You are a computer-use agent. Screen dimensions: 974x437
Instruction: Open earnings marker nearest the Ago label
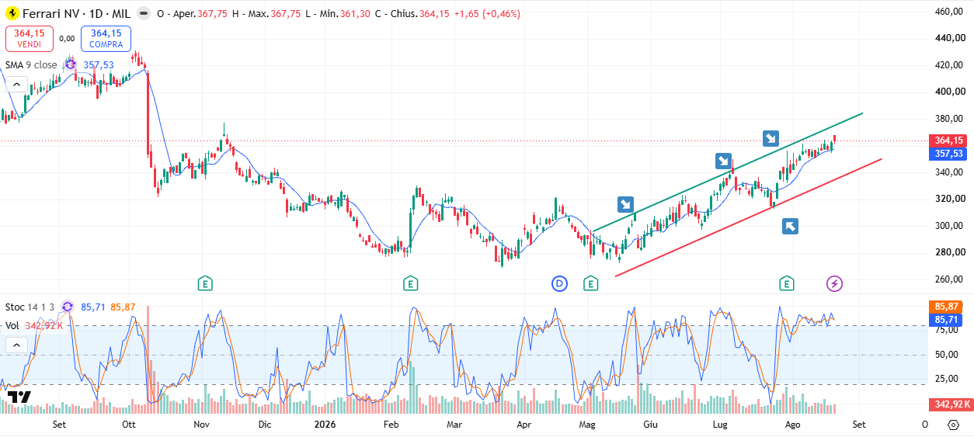[788, 283]
